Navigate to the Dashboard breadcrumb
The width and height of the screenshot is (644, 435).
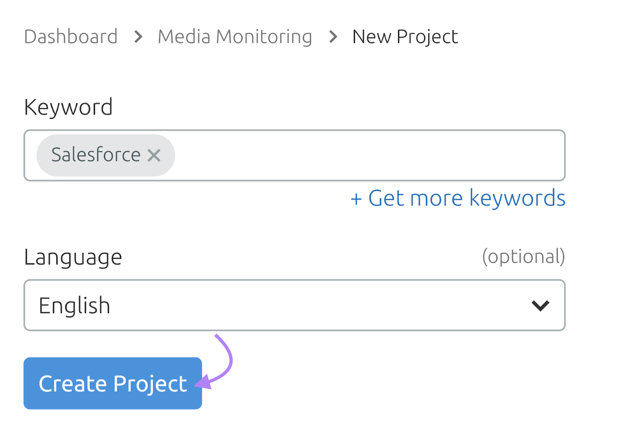[x=70, y=36]
